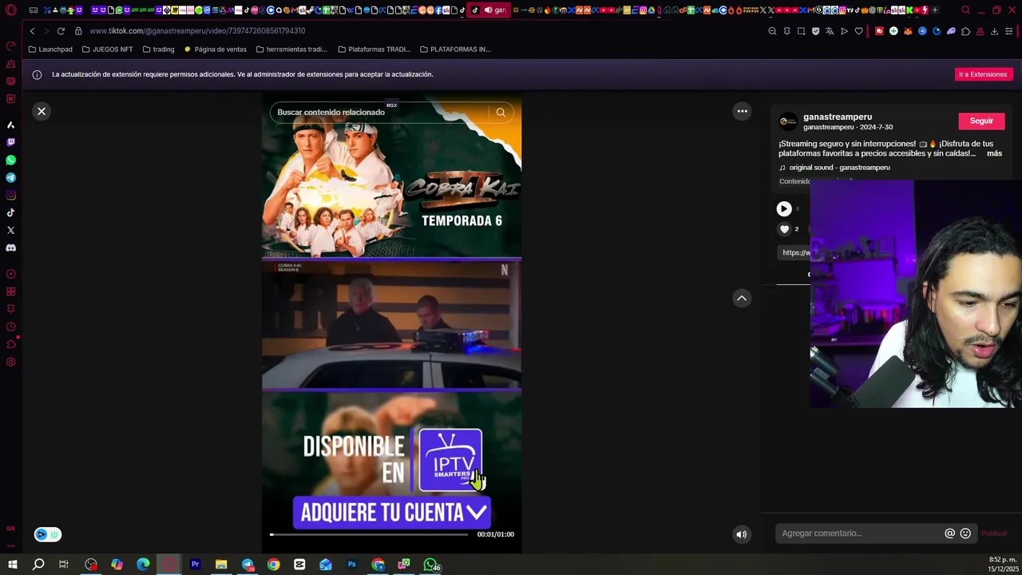This screenshot has width=1022, height=575.
Task: Open the MetaMask fox extension
Action: [908, 31]
